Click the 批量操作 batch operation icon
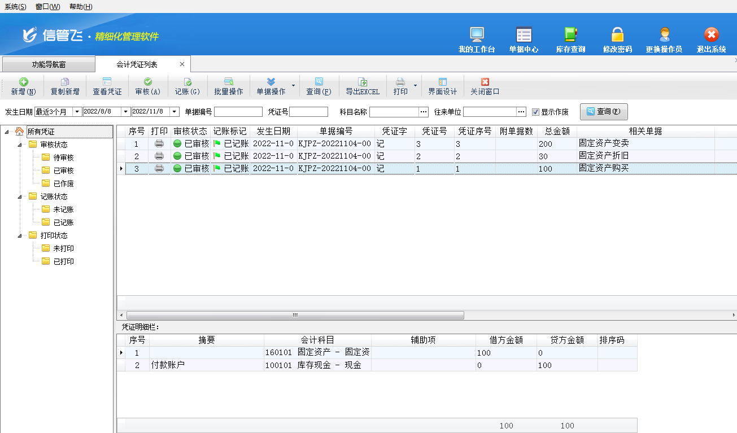 coord(229,82)
